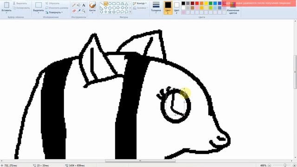Choose the Rounded rectangle shape
The image size is (297, 167).
click(x=118, y=4)
